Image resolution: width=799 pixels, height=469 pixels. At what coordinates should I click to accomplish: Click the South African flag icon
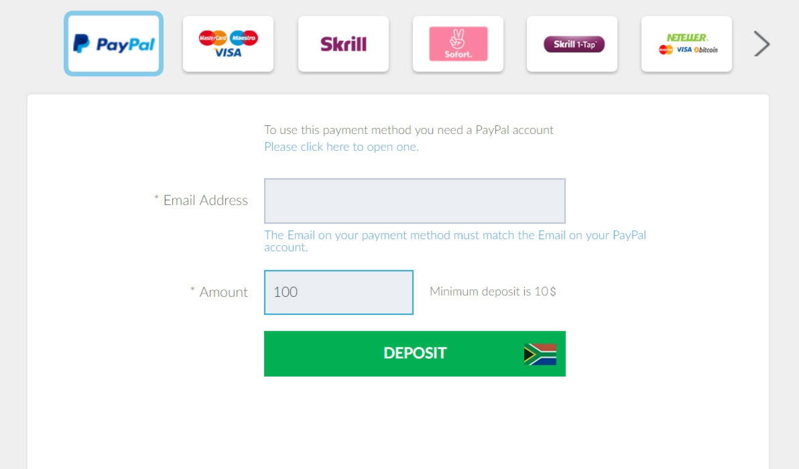point(540,354)
